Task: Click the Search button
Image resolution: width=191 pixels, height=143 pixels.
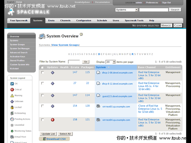Action: point(175,10)
